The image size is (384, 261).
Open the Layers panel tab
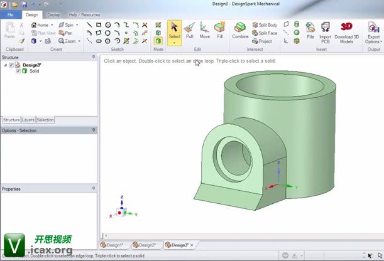(x=28, y=119)
